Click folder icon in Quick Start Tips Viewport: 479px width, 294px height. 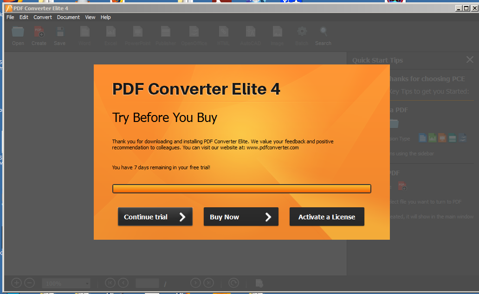click(395, 124)
